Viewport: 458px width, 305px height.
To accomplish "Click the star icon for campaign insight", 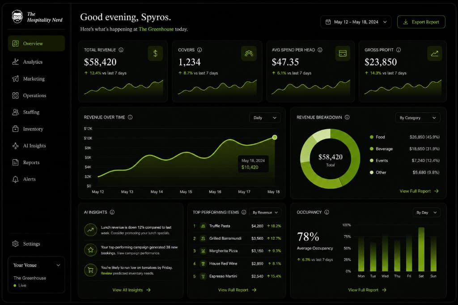I will 90,250.
